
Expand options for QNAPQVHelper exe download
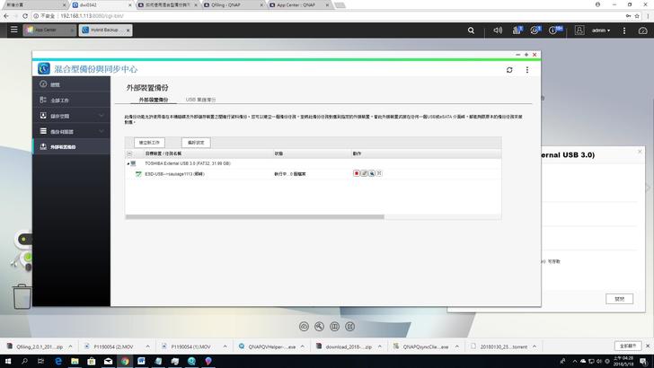pos(303,346)
